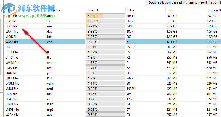Select the .MUI file type entry
221x117 pixels.
[12, 89]
